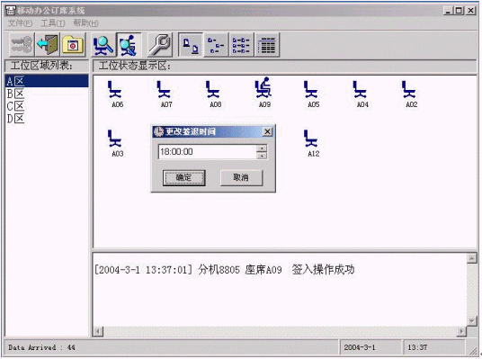This screenshot has height=359, width=482.
Task: Click the 取消 button in dialog
Action: (x=241, y=178)
